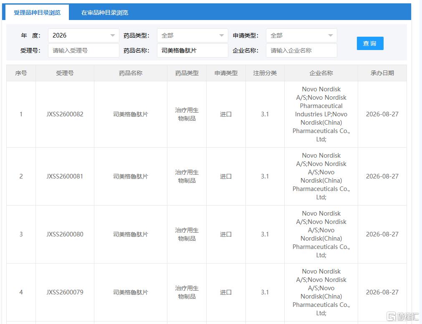Viewport: 422px width, 324px height.
Task: Switch to 受理品种目录浏览 tab
Action: [37, 13]
